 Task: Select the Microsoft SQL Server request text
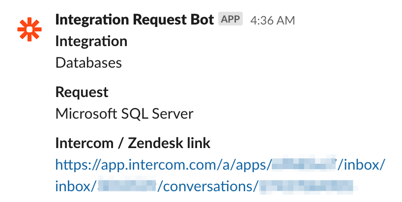click(124, 114)
